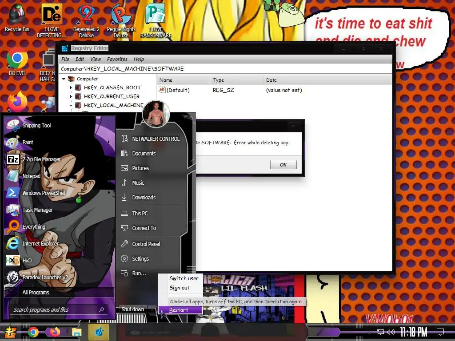The width and height of the screenshot is (455, 341).
Task: Click OK in the error dialog
Action: (x=283, y=165)
